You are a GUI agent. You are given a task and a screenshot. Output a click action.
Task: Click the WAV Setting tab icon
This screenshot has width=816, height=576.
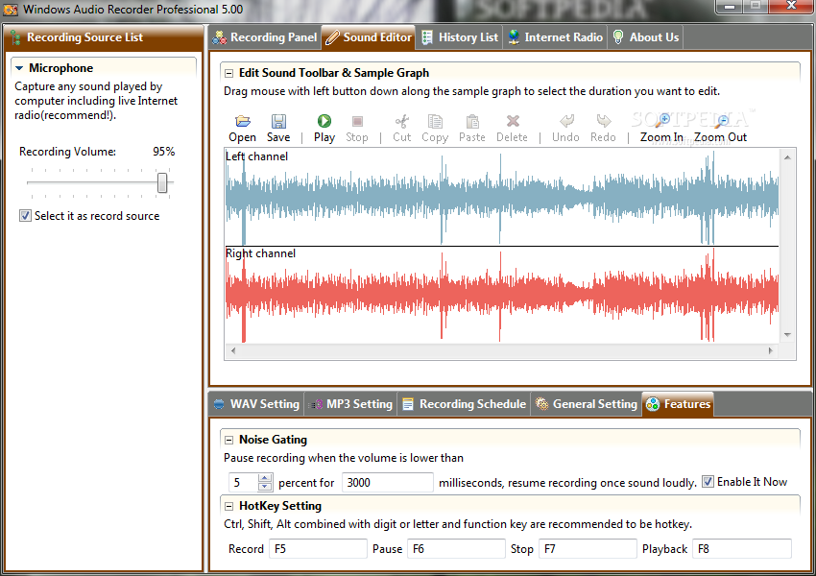[x=219, y=404]
